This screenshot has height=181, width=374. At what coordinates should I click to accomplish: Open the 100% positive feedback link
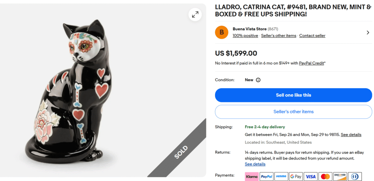coord(245,36)
